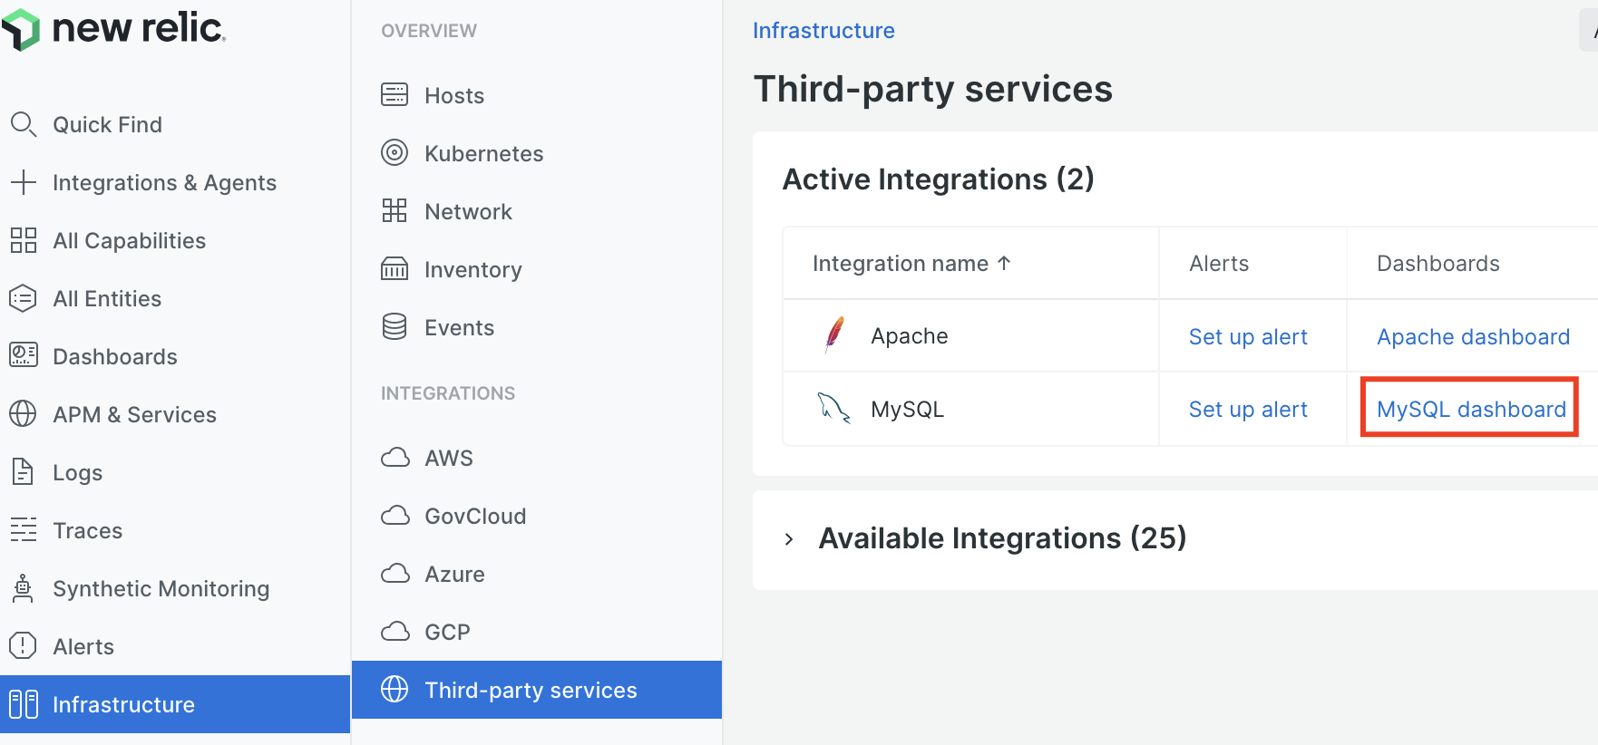Click the All Entities hexagon icon

pyautogui.click(x=24, y=298)
